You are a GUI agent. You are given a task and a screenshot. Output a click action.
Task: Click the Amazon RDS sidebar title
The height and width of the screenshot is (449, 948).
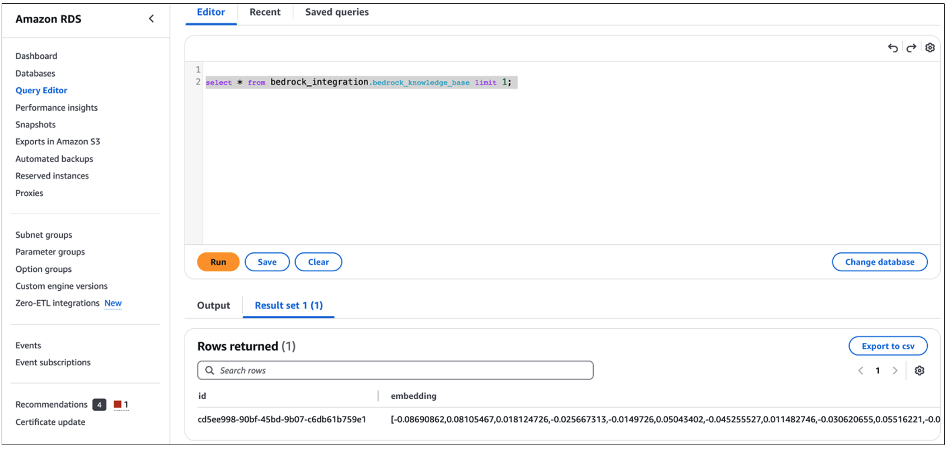click(49, 19)
